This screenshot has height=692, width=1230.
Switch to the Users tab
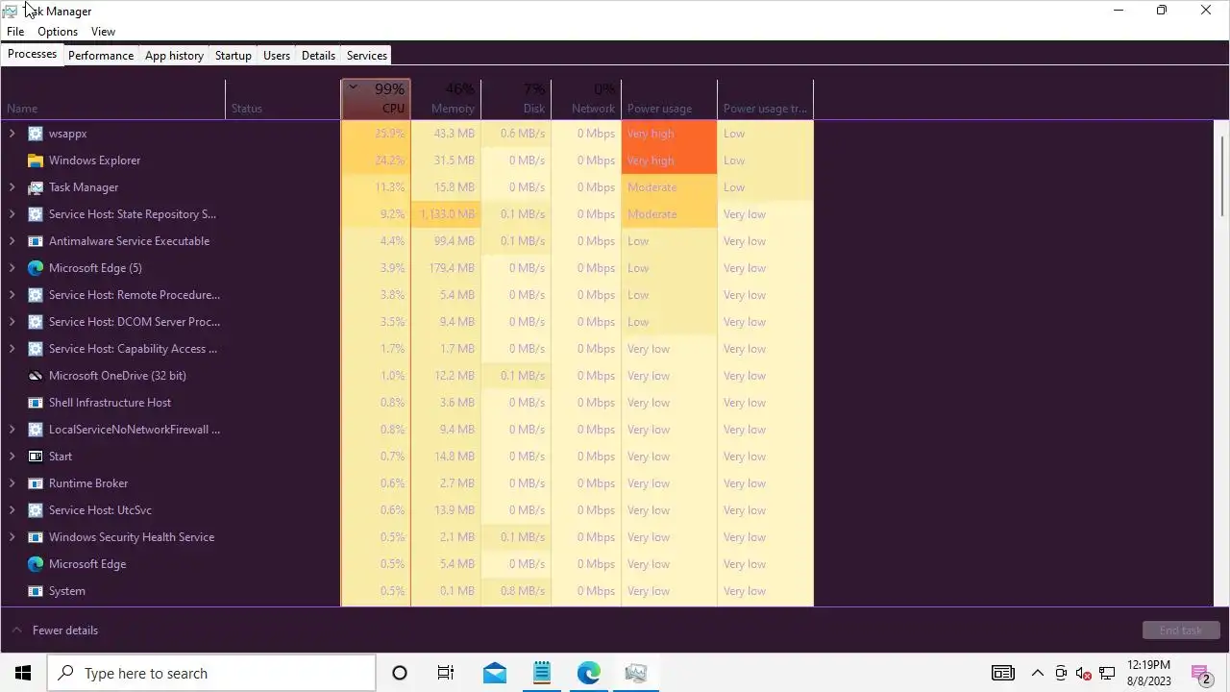coord(277,56)
